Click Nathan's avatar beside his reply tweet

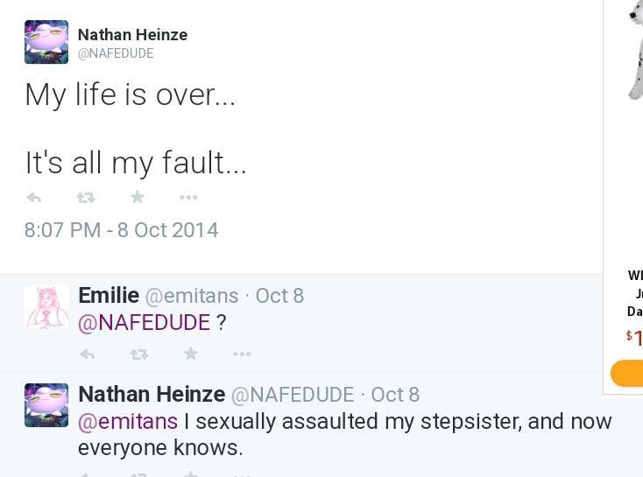(x=46, y=405)
